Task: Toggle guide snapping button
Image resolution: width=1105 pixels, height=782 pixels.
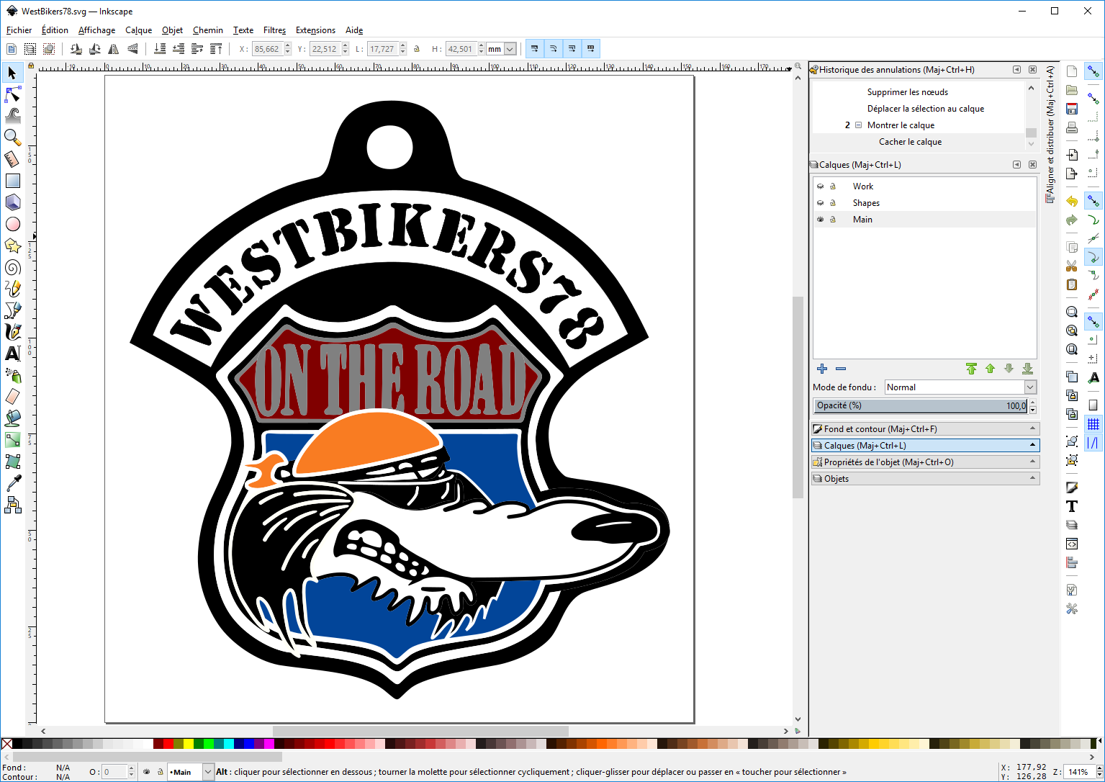Action: (1093, 443)
